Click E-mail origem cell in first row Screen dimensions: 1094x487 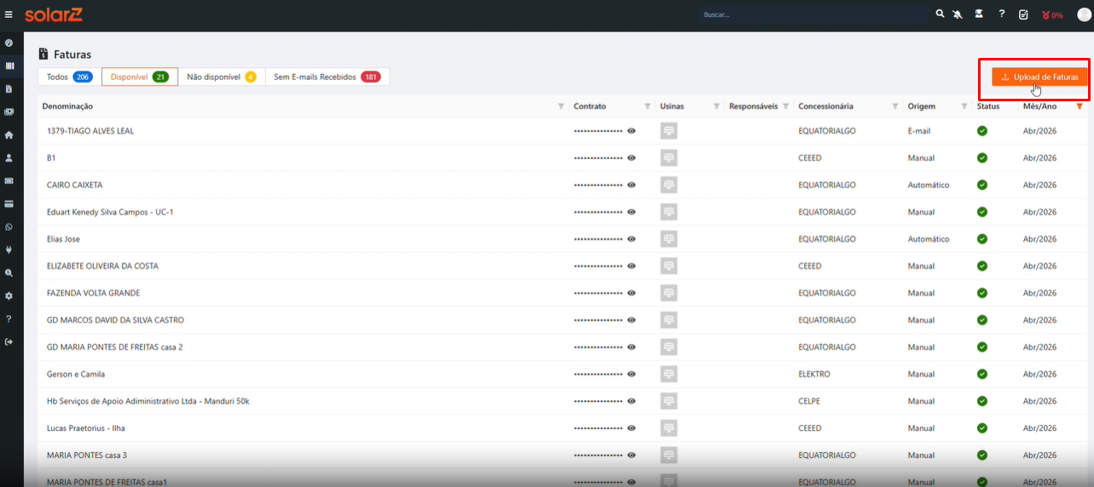919,131
